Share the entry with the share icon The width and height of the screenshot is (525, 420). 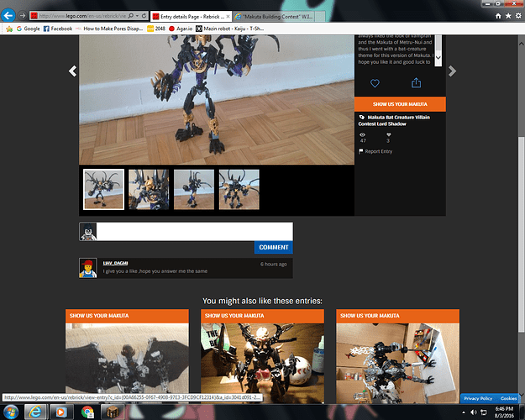(416, 82)
